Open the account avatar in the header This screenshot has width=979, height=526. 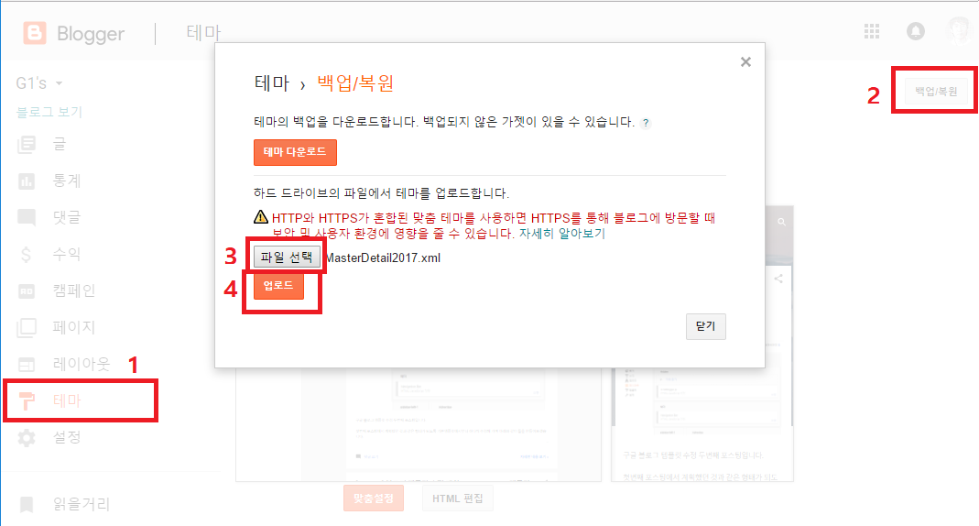tap(960, 31)
